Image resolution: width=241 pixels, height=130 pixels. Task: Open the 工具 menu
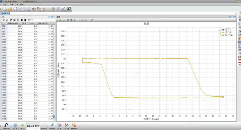[17, 4]
